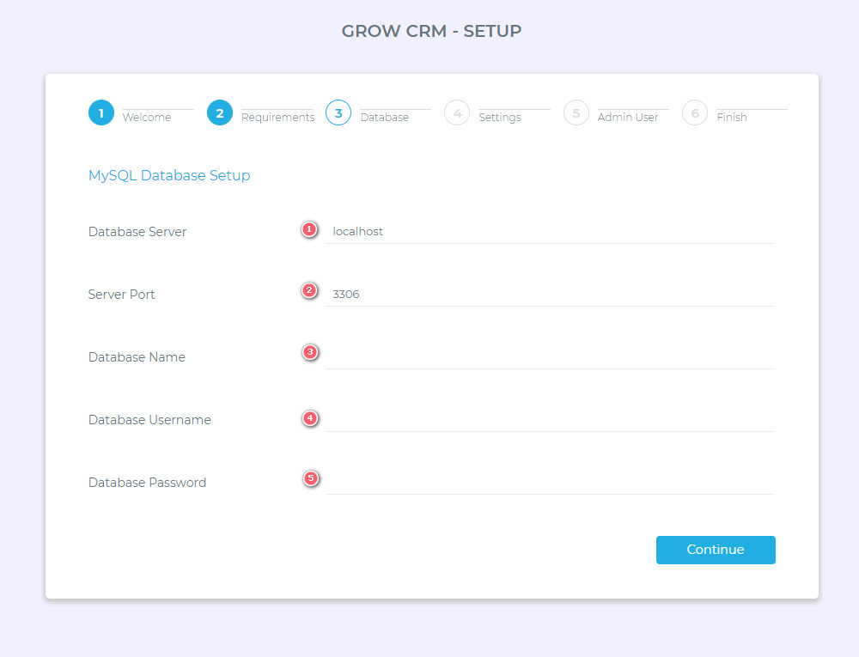This screenshot has height=657, width=859.
Task: Click the Server Port field showing 3306
Action: click(x=550, y=294)
